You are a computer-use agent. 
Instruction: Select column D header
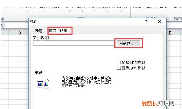pos(19,33)
